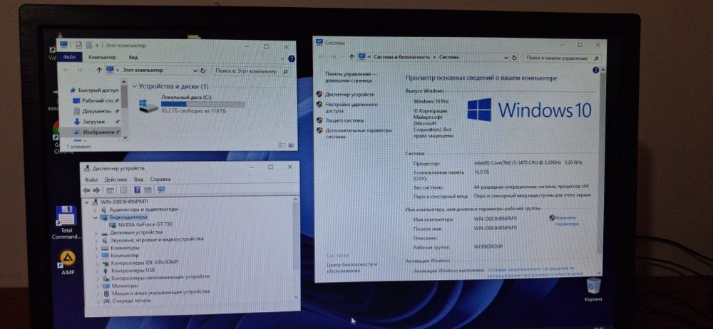Click the Device Manager forward arrow
This screenshot has width=713, height=329.
[96, 190]
